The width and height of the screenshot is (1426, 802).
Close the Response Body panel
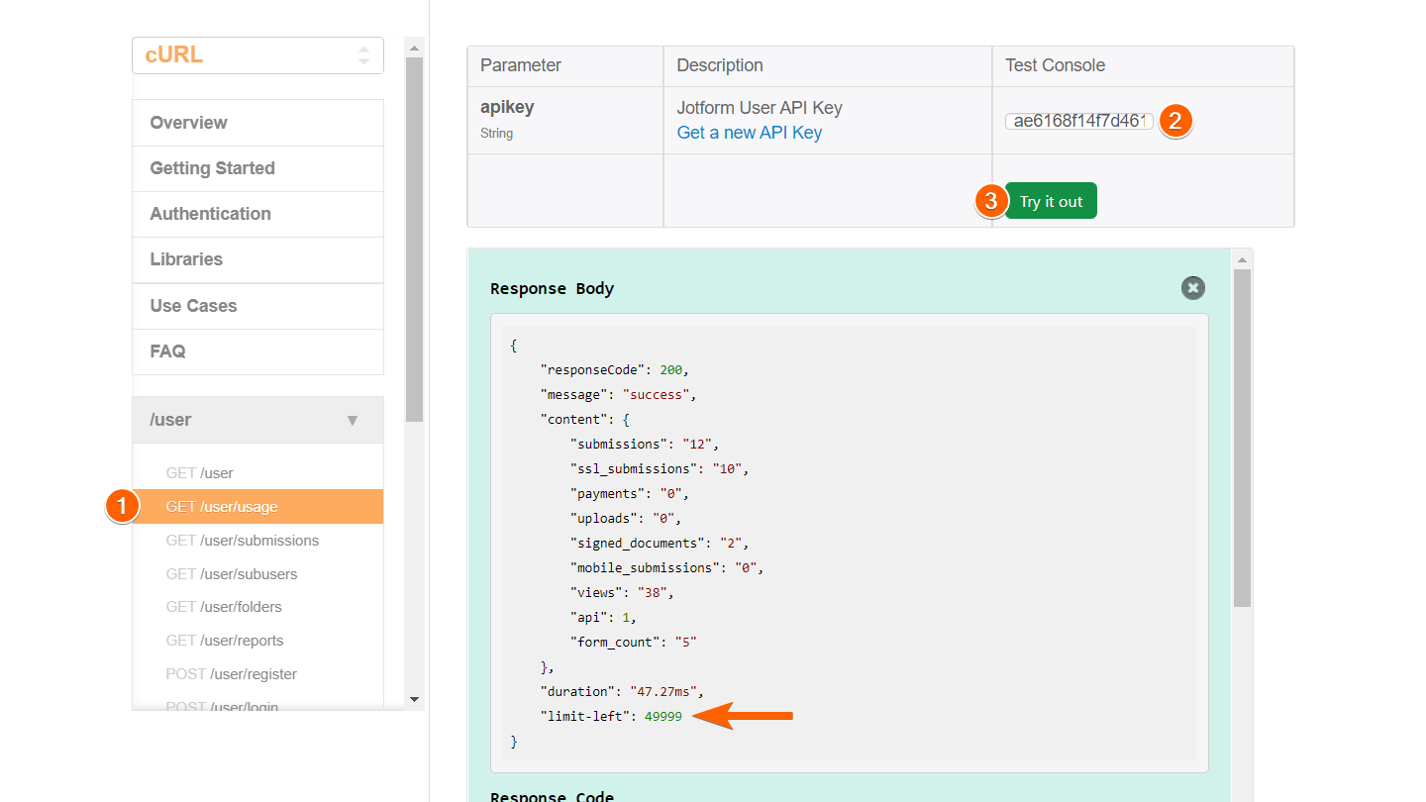click(x=1193, y=288)
